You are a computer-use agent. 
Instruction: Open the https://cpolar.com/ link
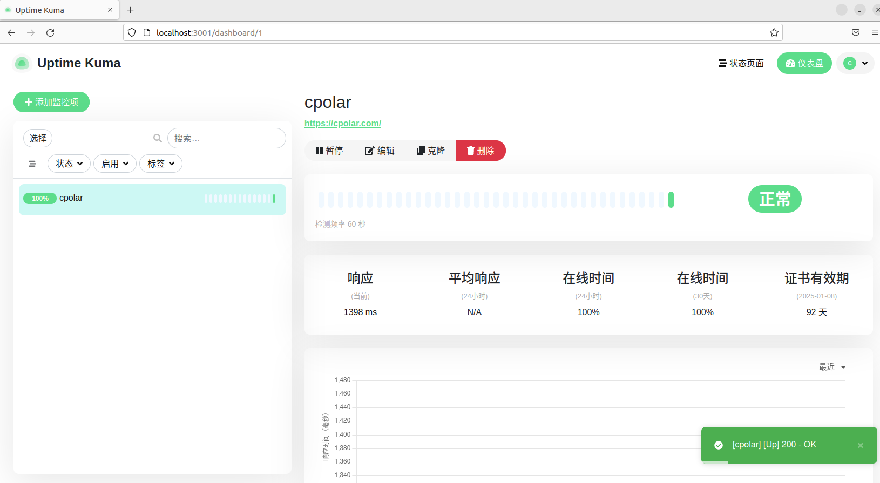click(343, 123)
